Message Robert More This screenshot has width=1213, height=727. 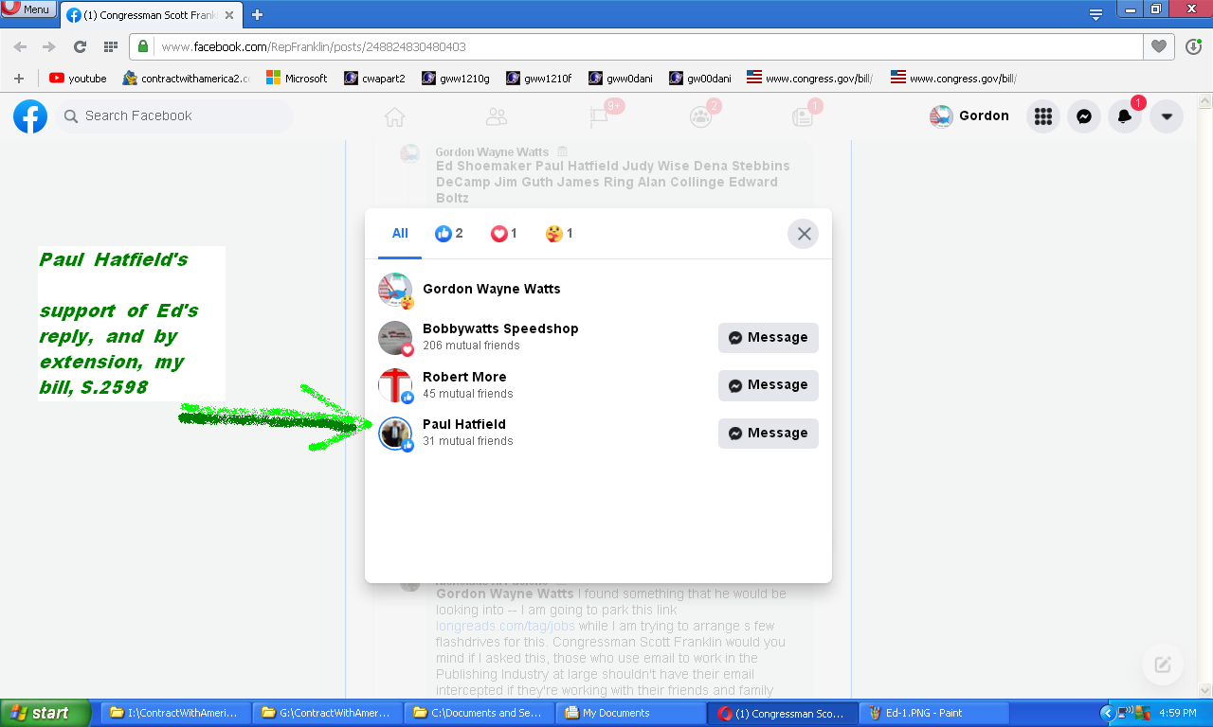click(769, 385)
